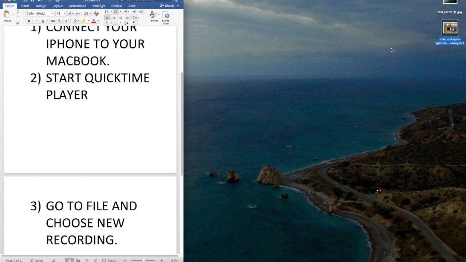The height and width of the screenshot is (262, 466).
Task: Open the Styles Pane
Action: click(x=166, y=17)
